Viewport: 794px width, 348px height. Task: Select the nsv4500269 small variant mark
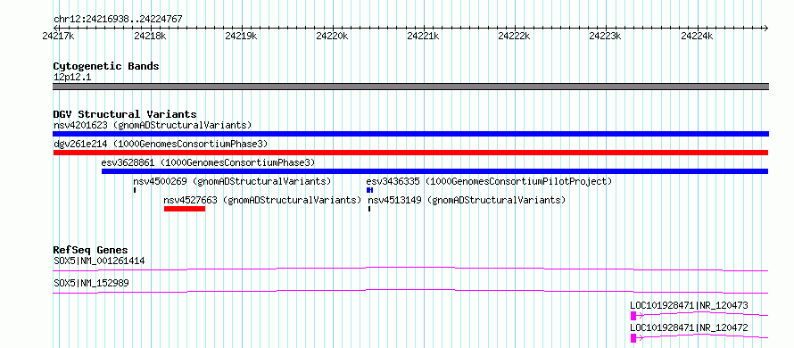[x=135, y=190]
